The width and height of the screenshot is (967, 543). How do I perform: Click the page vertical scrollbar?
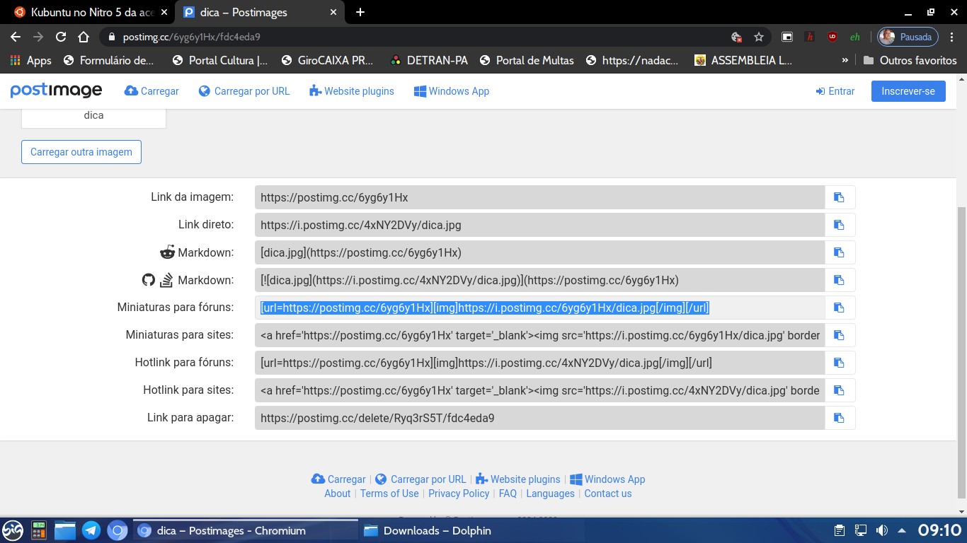pyautogui.click(x=961, y=351)
